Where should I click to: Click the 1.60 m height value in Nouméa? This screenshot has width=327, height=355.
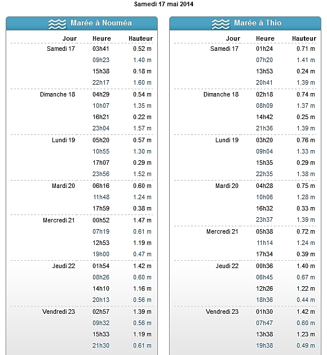[142, 82]
